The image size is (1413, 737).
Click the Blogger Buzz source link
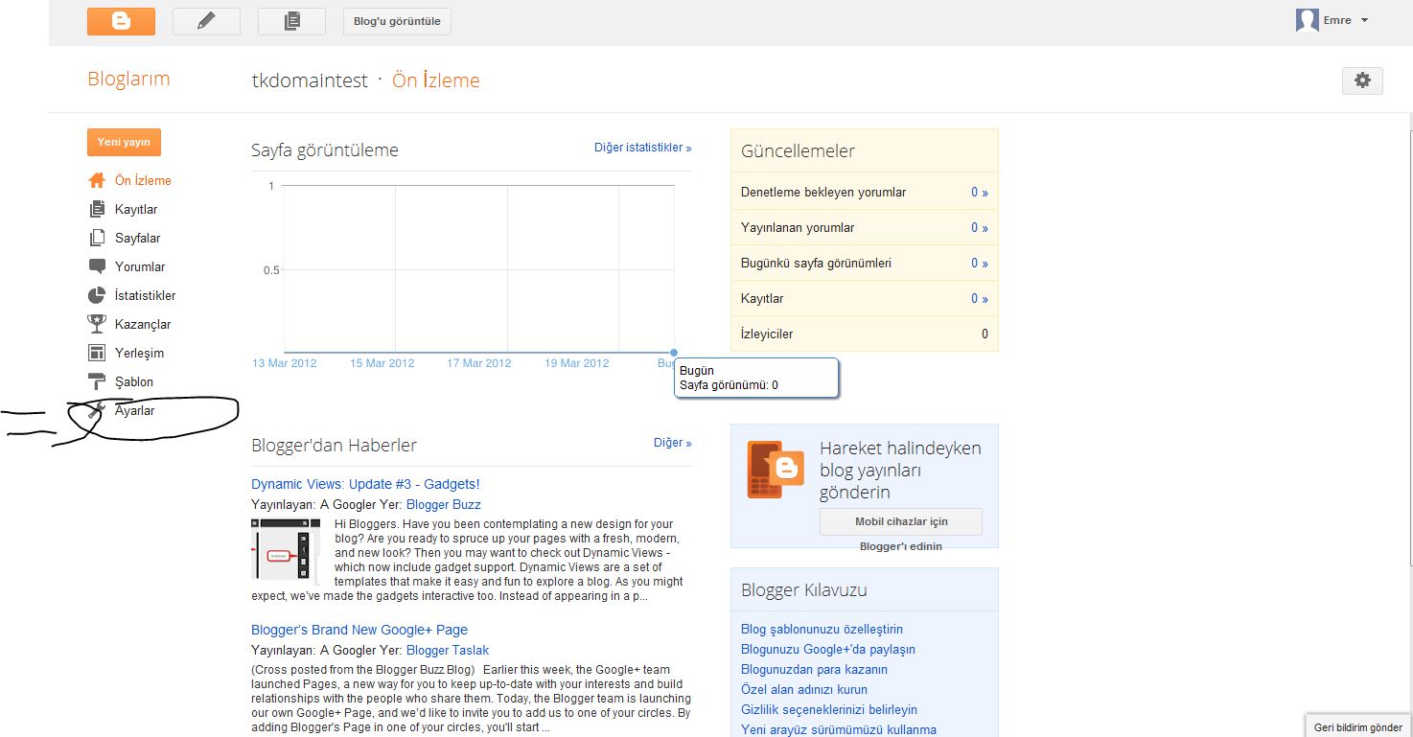(x=444, y=504)
